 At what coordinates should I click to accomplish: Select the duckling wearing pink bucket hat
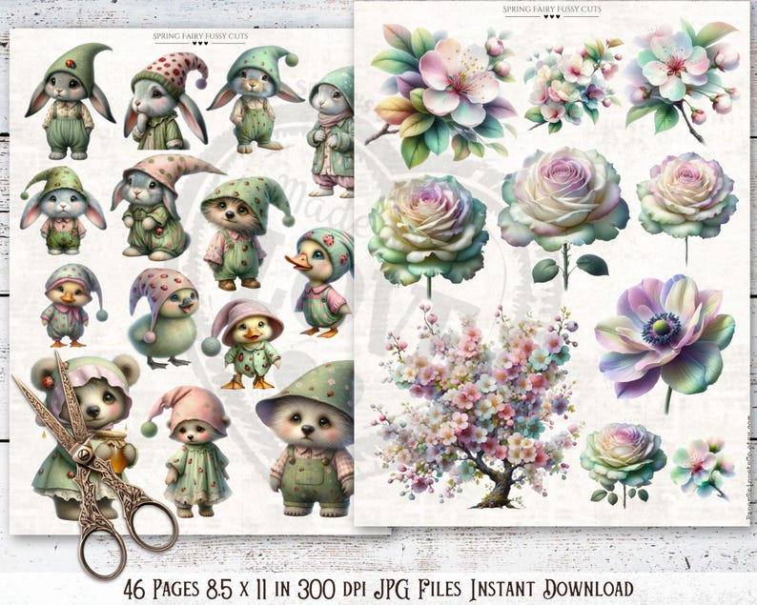tap(244, 344)
